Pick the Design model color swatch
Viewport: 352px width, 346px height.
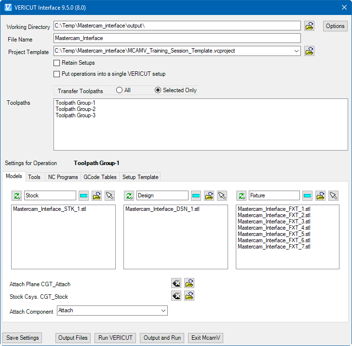[196, 196]
